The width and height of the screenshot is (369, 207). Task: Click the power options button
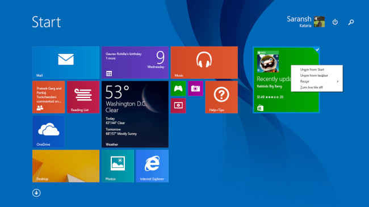pyautogui.click(x=335, y=22)
